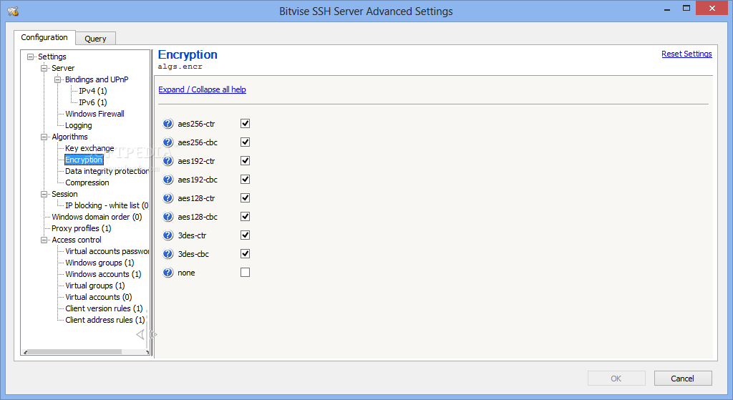Open Windows Firewall settings
Screen dimensions: 733x400
[x=95, y=114]
